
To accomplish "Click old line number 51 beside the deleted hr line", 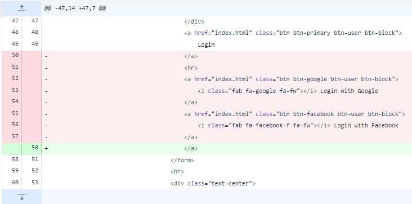I will [x=15, y=67].
